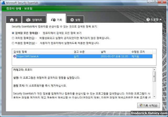The height and width of the screenshot is (117, 168).
Task: Click the details pane scrollbar thumb
Action: point(154,77)
